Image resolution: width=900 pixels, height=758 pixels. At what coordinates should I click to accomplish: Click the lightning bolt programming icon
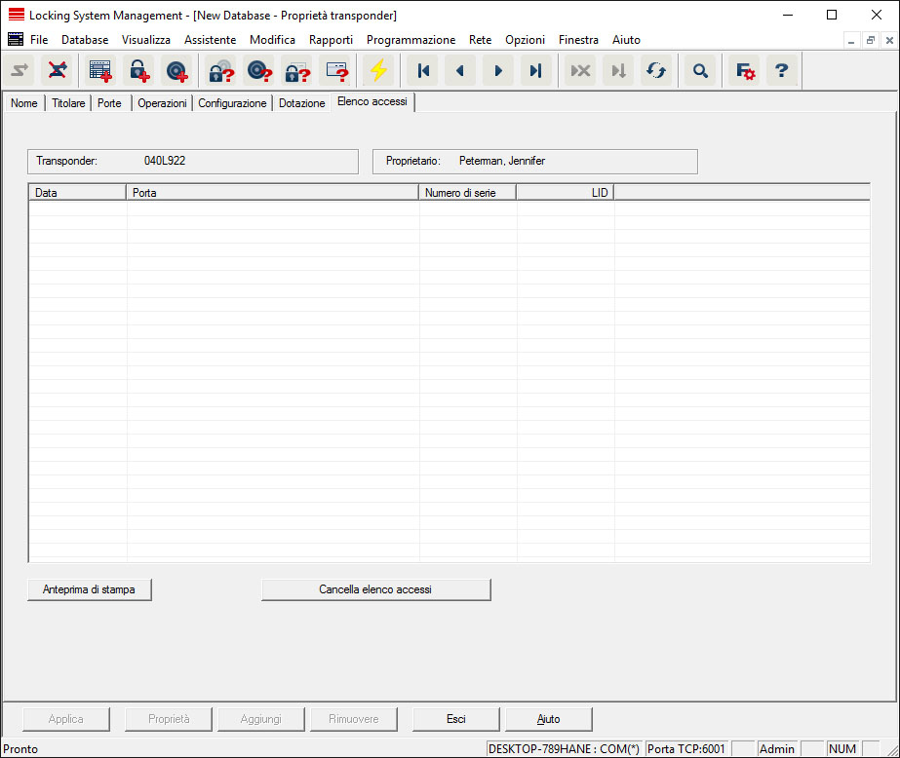(377, 71)
